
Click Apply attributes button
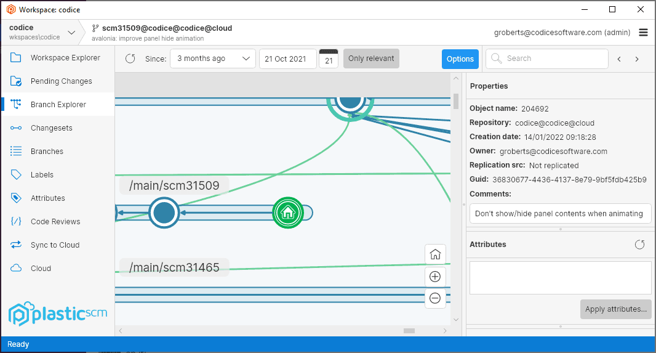pos(616,309)
